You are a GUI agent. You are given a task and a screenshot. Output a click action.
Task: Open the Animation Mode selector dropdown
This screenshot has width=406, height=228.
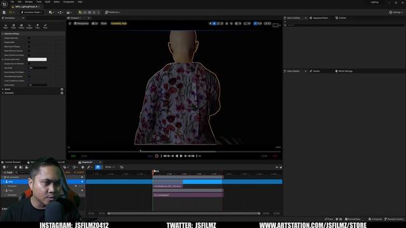(x=32, y=12)
